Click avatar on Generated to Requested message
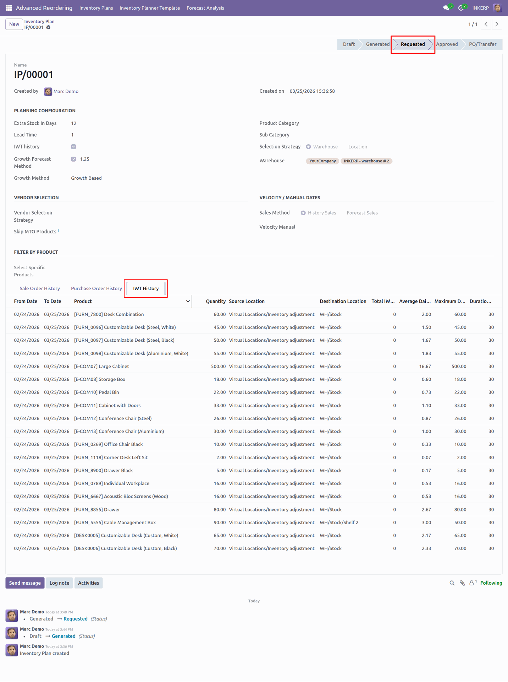The image size is (508, 682). pyautogui.click(x=12, y=616)
